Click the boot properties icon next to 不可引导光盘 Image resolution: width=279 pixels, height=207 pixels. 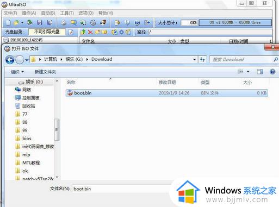[71, 32]
